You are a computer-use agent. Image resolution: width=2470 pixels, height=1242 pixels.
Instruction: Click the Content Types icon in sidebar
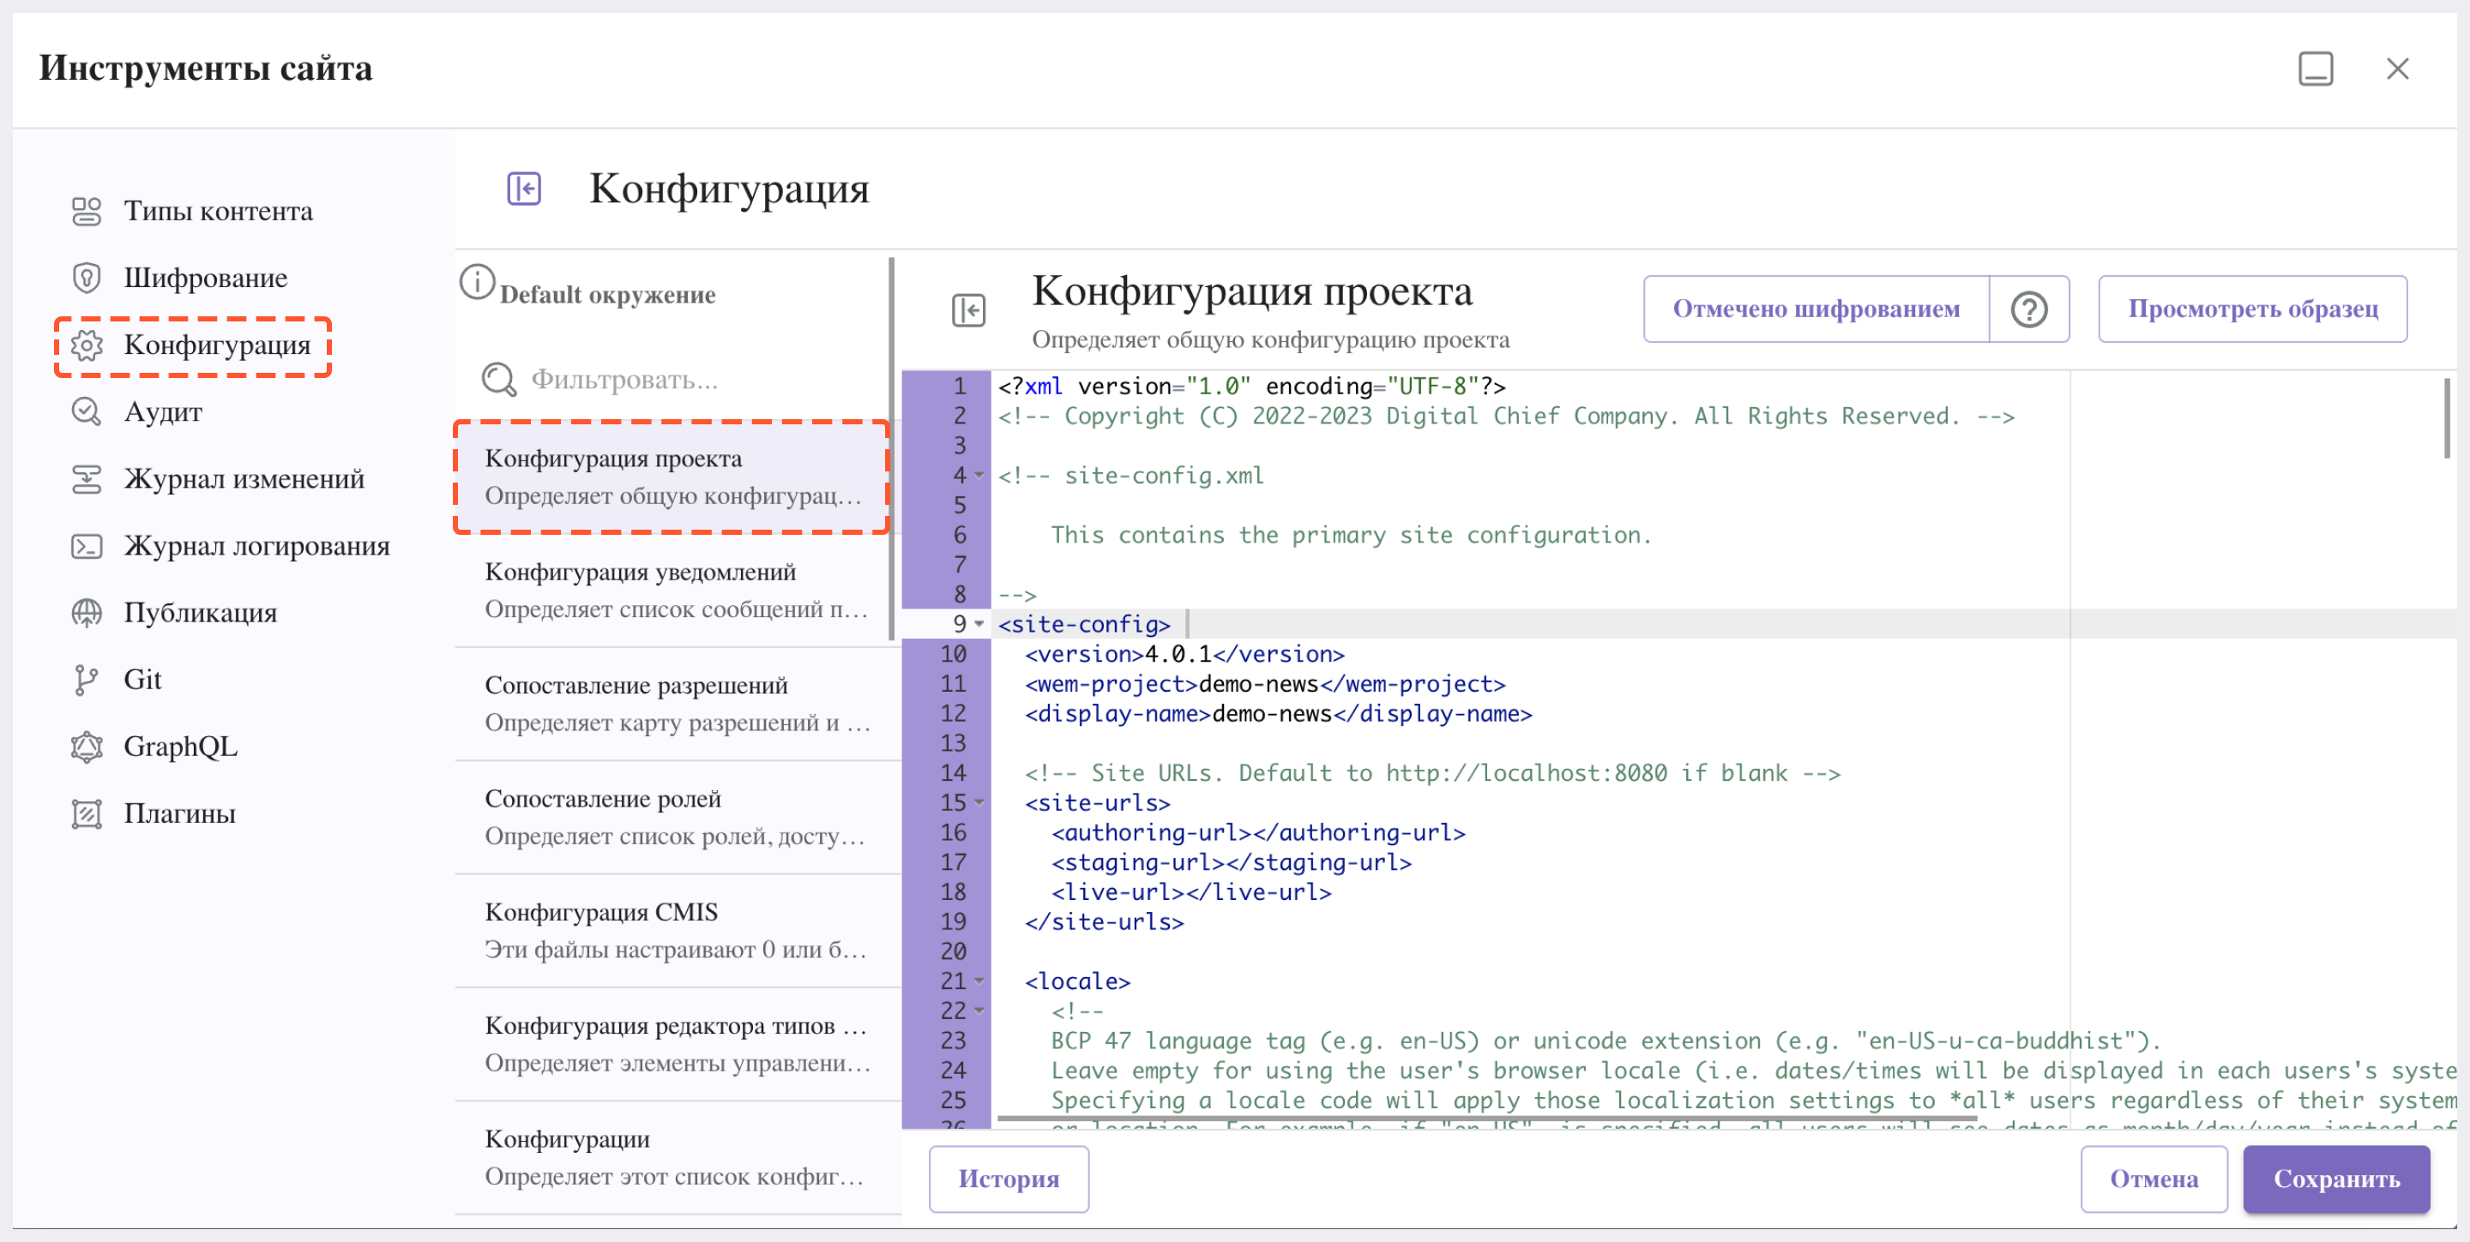(x=87, y=211)
